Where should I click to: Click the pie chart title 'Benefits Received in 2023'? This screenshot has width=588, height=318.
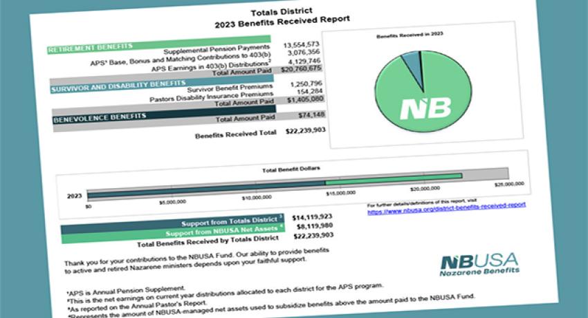410,35
